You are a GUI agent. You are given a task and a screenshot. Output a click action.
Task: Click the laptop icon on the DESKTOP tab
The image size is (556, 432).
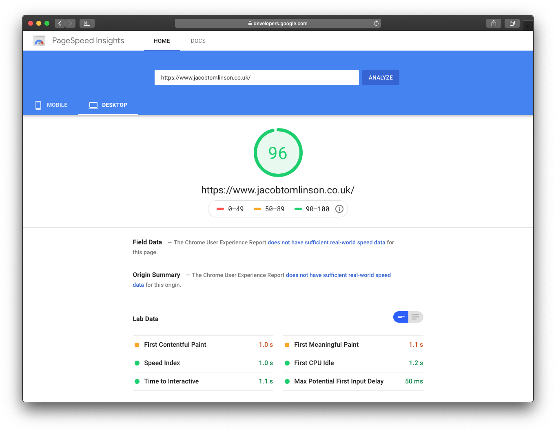click(93, 105)
